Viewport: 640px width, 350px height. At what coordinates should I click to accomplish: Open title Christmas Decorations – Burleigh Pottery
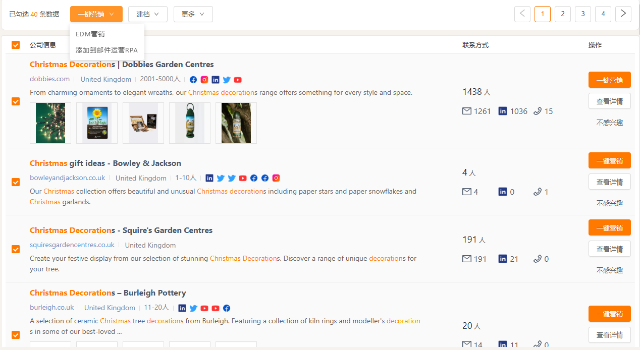[x=108, y=293]
